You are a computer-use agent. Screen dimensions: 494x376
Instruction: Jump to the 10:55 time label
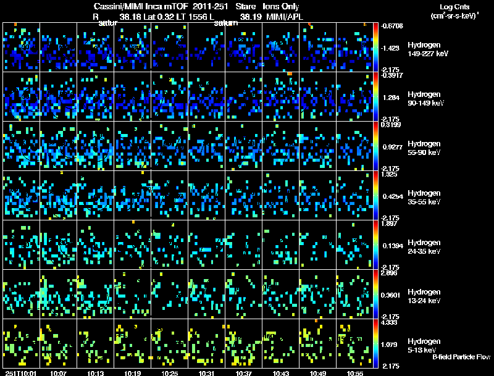[x=355, y=373]
